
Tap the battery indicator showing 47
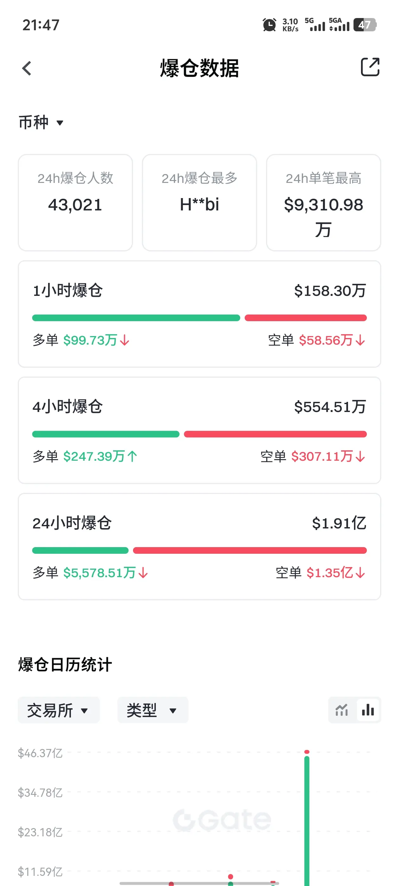coord(365,25)
